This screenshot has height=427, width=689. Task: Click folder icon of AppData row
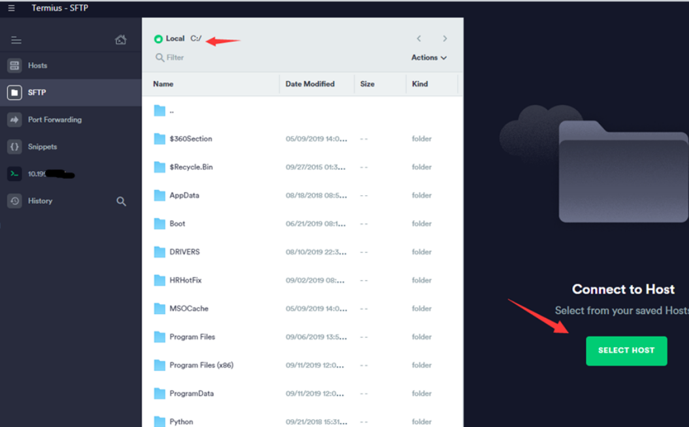[x=159, y=195]
